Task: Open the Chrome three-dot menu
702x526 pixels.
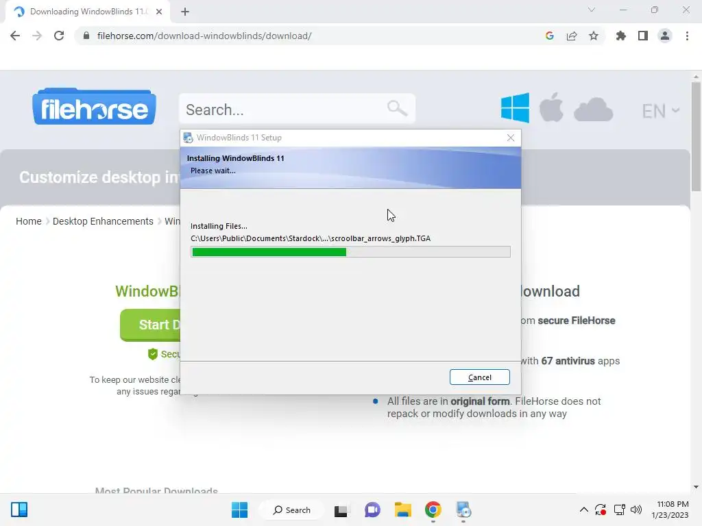Action: click(687, 36)
